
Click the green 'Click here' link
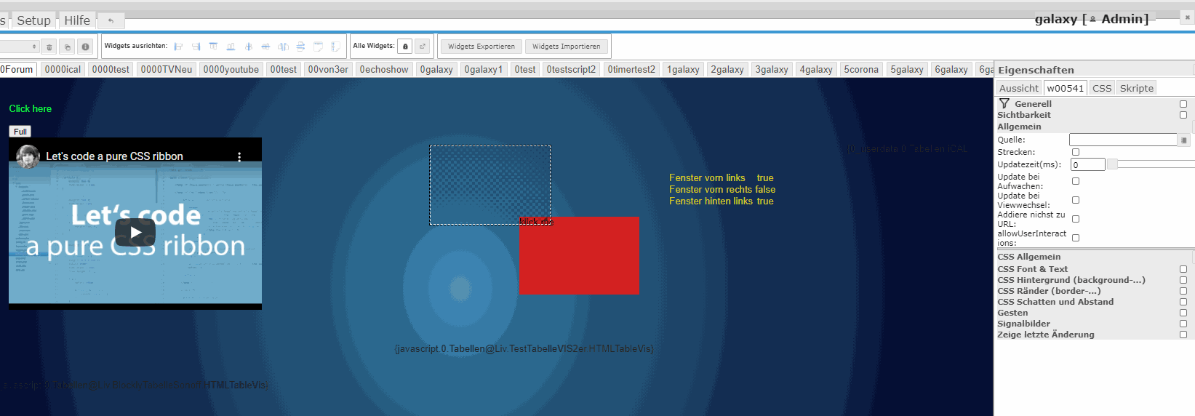(x=31, y=108)
